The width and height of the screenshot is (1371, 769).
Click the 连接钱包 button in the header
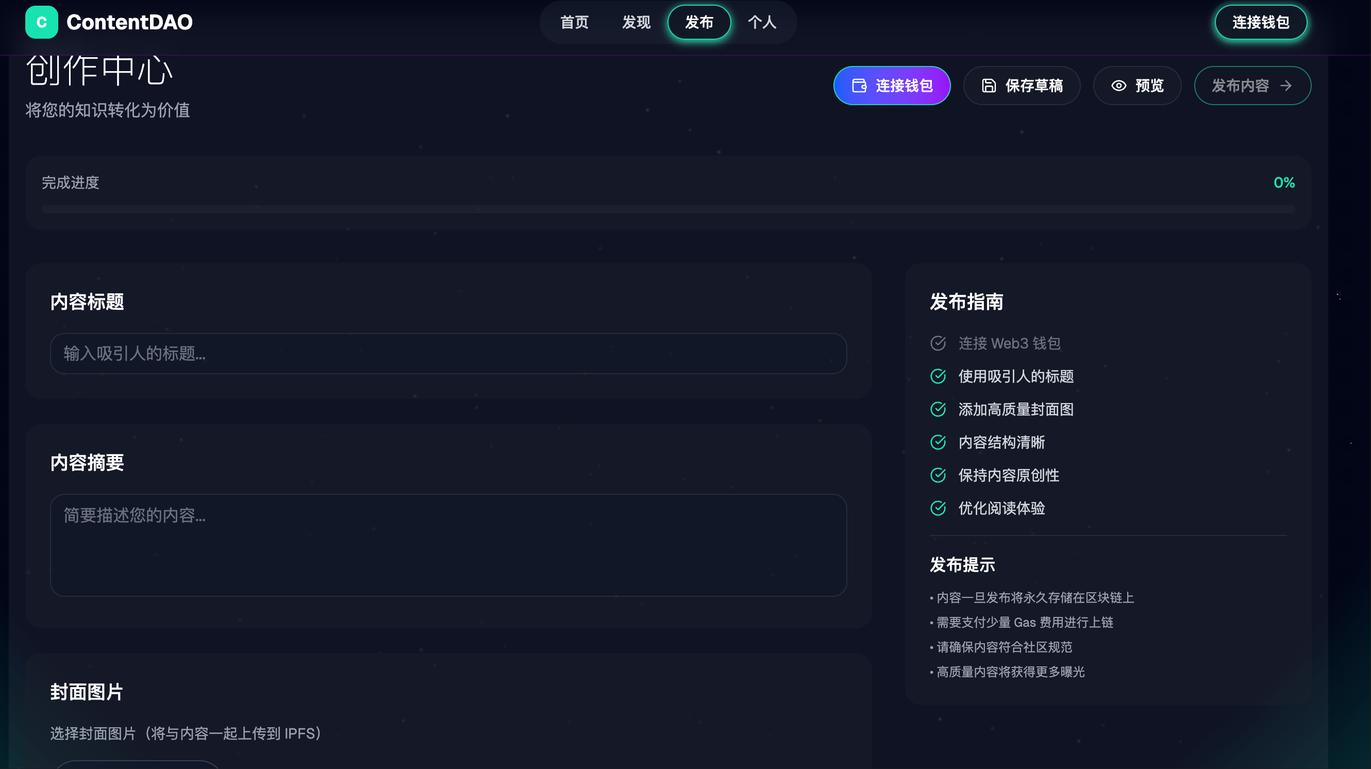pos(1261,22)
